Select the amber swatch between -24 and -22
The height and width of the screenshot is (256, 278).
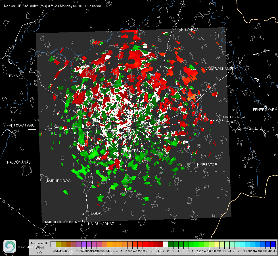tap(110, 244)
